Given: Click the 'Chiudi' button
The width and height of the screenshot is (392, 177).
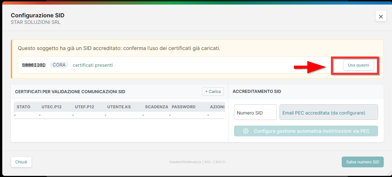Looking at the screenshot, I should (21, 162).
